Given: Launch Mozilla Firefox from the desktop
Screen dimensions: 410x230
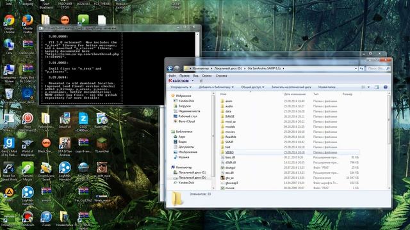Looking at the screenshot, I should (28, 24).
